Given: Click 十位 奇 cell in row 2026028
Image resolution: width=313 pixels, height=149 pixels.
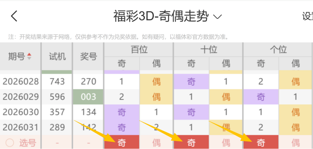Looking at the screenshot, I should coord(191,81).
